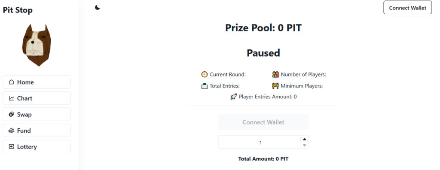Click the house icon beside Home
The height and width of the screenshot is (170, 440).
11,82
